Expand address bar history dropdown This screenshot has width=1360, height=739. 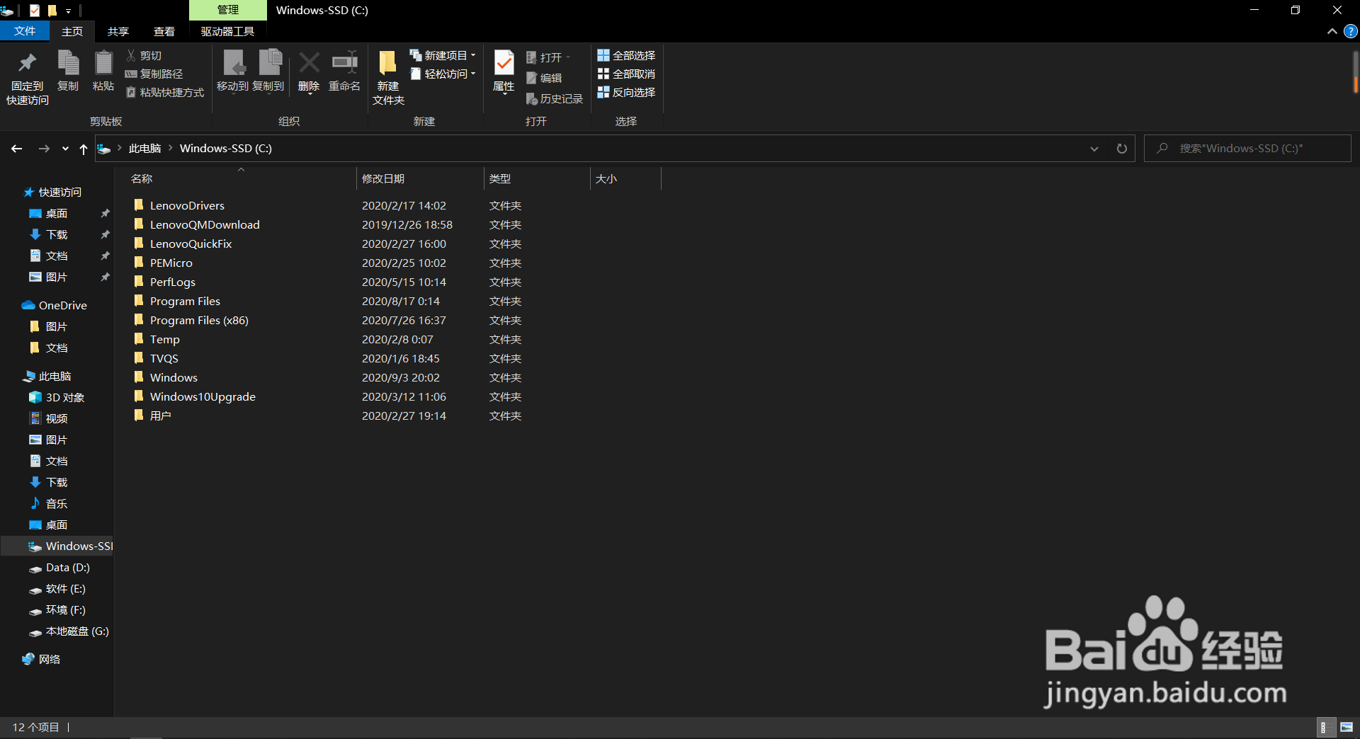(x=1094, y=149)
